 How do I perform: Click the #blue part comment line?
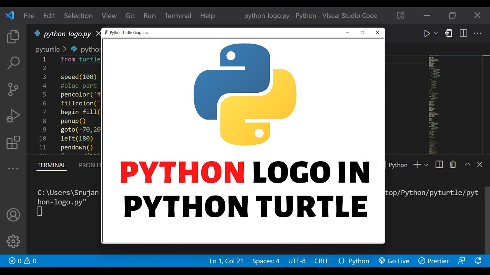(x=78, y=86)
